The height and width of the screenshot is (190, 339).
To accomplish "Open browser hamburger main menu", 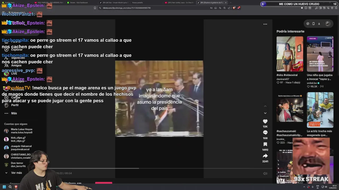I will point(336,8).
